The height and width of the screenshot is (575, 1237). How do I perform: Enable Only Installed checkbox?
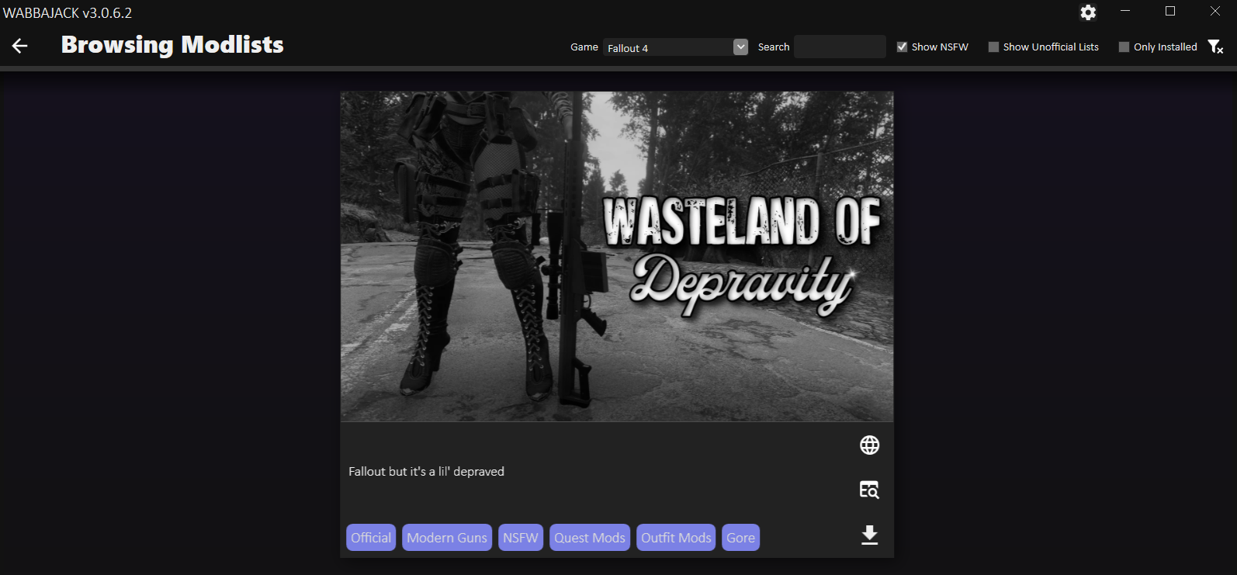coord(1124,47)
